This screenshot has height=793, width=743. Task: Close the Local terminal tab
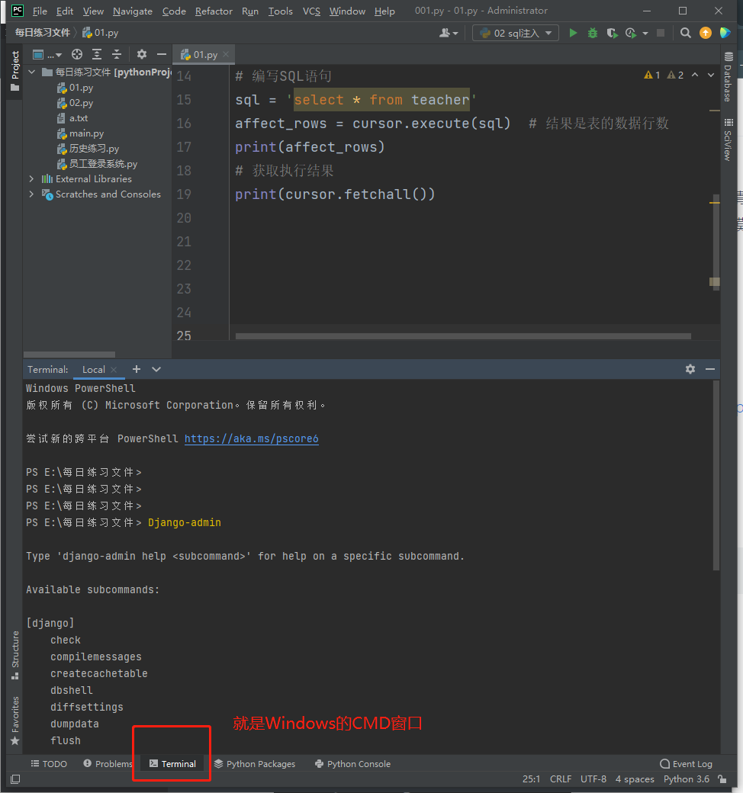[114, 370]
